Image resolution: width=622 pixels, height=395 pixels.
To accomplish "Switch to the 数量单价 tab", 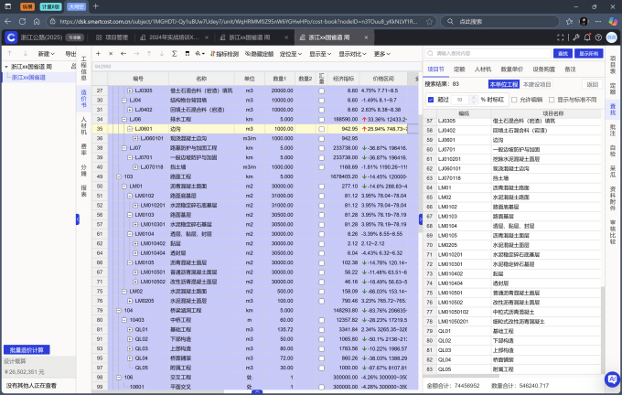I will pyautogui.click(x=512, y=69).
